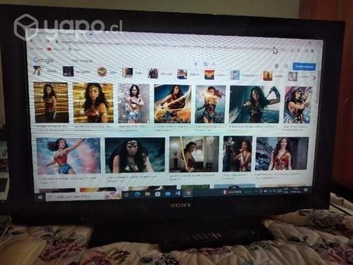Open the Google apps grid icon
This screenshot has width=353, height=265.
[286, 66]
